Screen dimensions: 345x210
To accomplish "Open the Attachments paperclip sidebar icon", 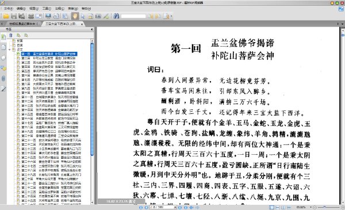I will pos(3,78).
